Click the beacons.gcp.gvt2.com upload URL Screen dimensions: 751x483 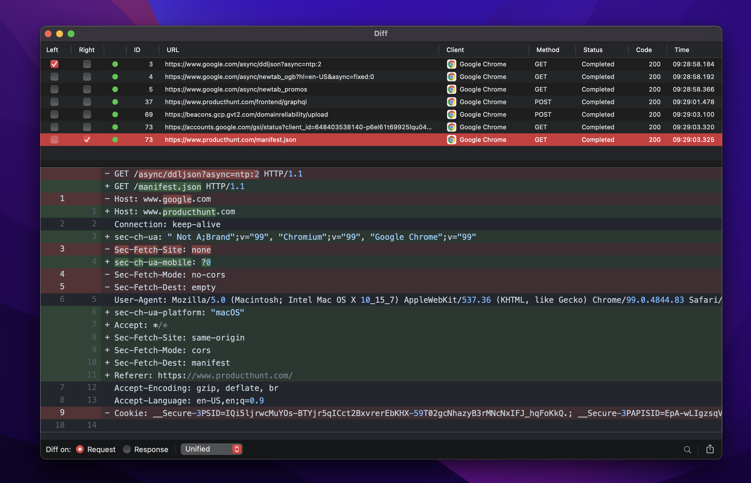(x=246, y=114)
